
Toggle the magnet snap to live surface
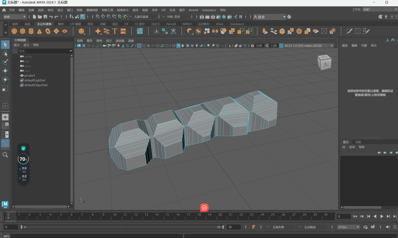[126, 17]
